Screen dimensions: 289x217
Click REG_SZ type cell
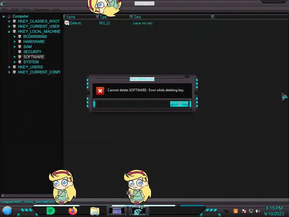click(104, 23)
